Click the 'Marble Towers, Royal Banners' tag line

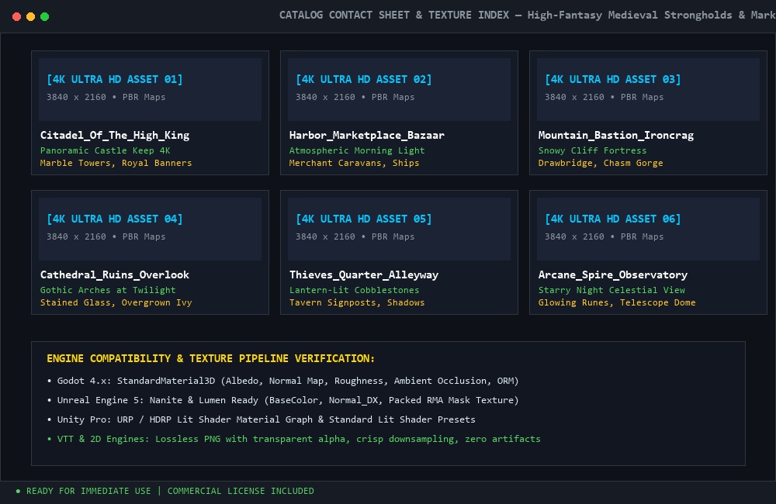pyautogui.click(x=116, y=163)
